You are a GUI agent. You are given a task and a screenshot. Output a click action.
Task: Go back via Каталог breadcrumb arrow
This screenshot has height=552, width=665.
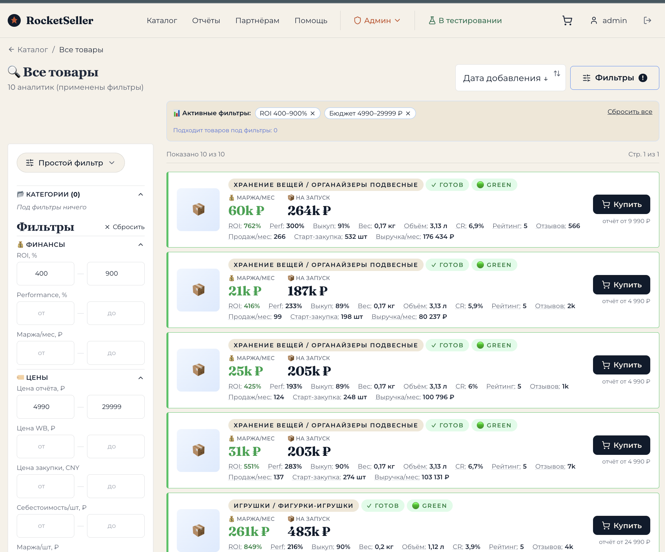coord(11,50)
